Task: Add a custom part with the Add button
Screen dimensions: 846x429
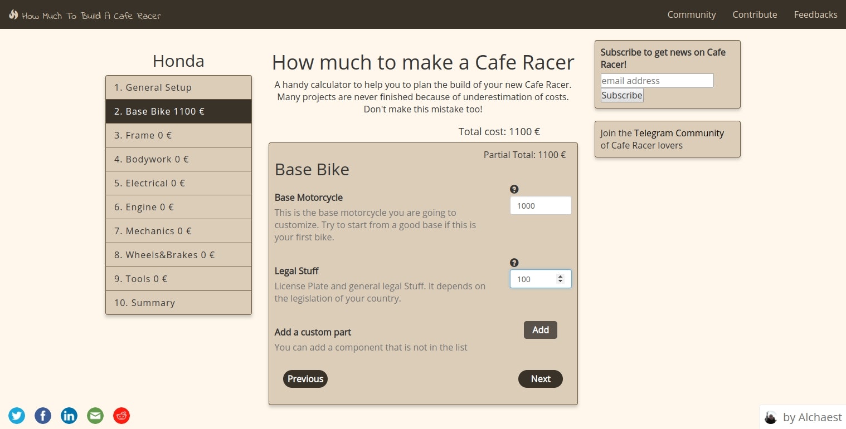Action: [x=541, y=330]
